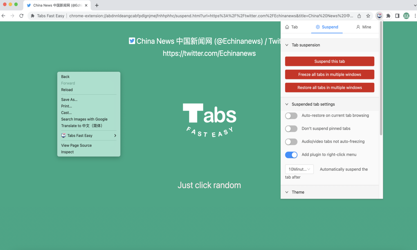Click the extension popup scrollbar
This screenshot has width=417, height=250.
[381, 79]
